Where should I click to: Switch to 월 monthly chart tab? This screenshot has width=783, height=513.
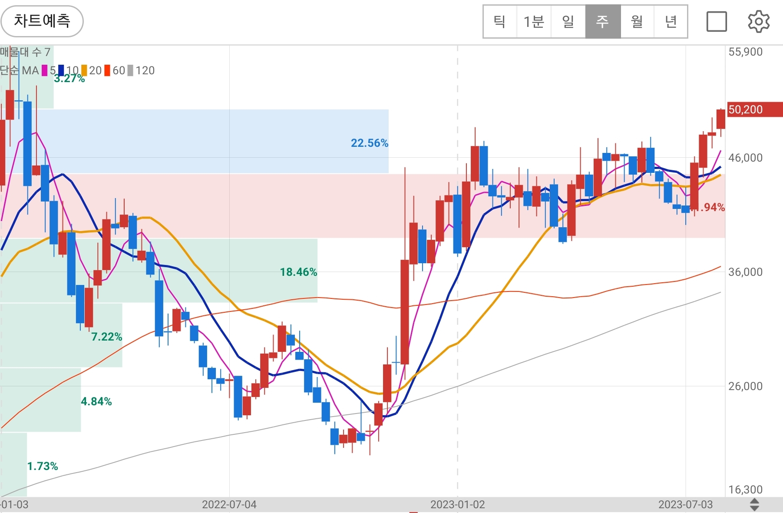637,21
